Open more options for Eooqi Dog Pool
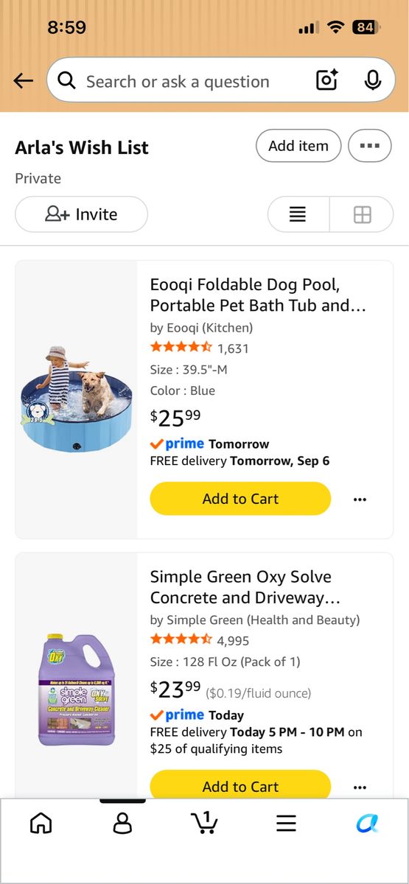409x884 pixels. (x=360, y=499)
